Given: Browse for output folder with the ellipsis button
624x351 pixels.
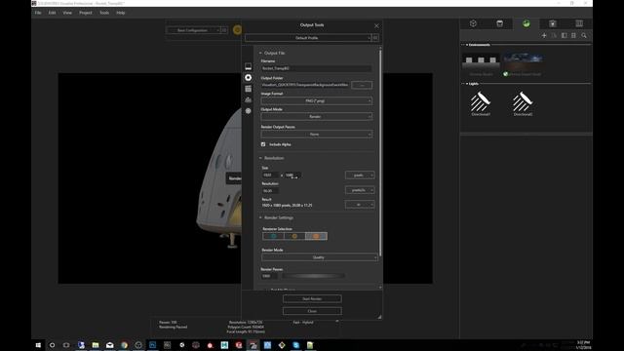Looking at the screenshot, I should point(362,85).
